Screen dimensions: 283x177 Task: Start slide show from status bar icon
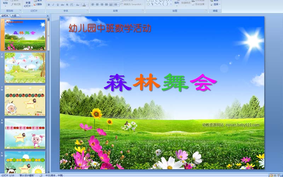pos(278,176)
